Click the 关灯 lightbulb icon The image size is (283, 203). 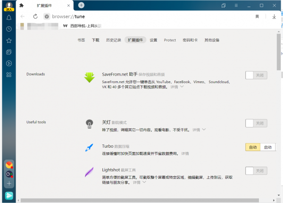click(89, 124)
